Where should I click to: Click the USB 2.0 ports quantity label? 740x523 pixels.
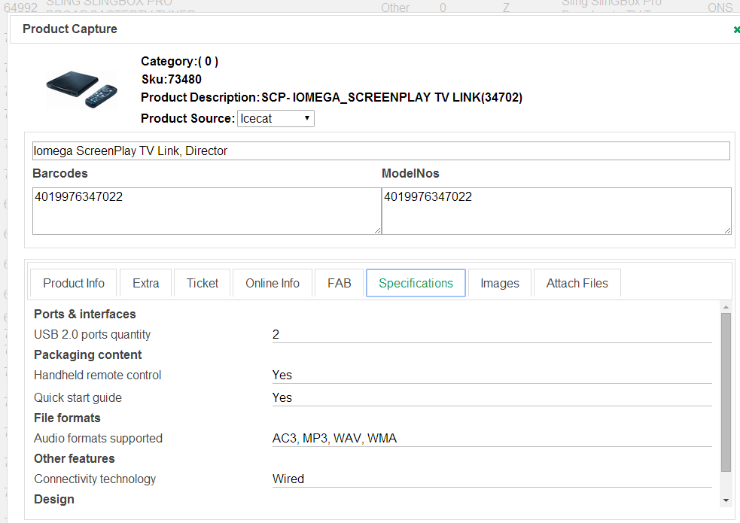click(x=92, y=334)
